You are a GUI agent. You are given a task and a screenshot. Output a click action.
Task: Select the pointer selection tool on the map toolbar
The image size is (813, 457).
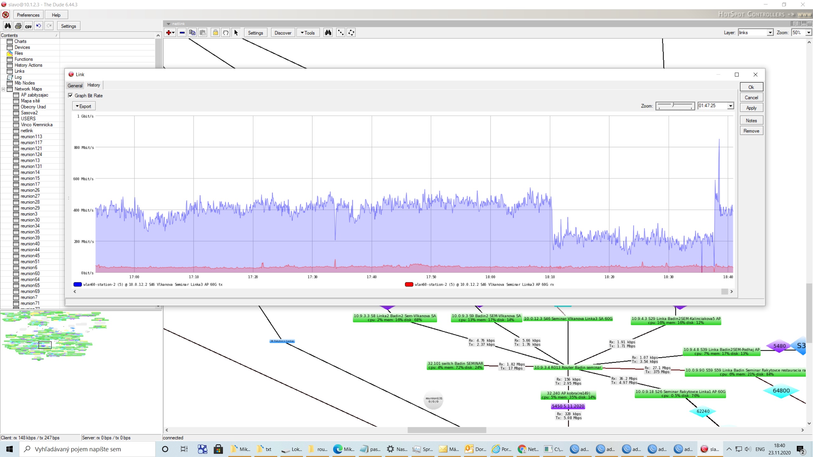(236, 33)
